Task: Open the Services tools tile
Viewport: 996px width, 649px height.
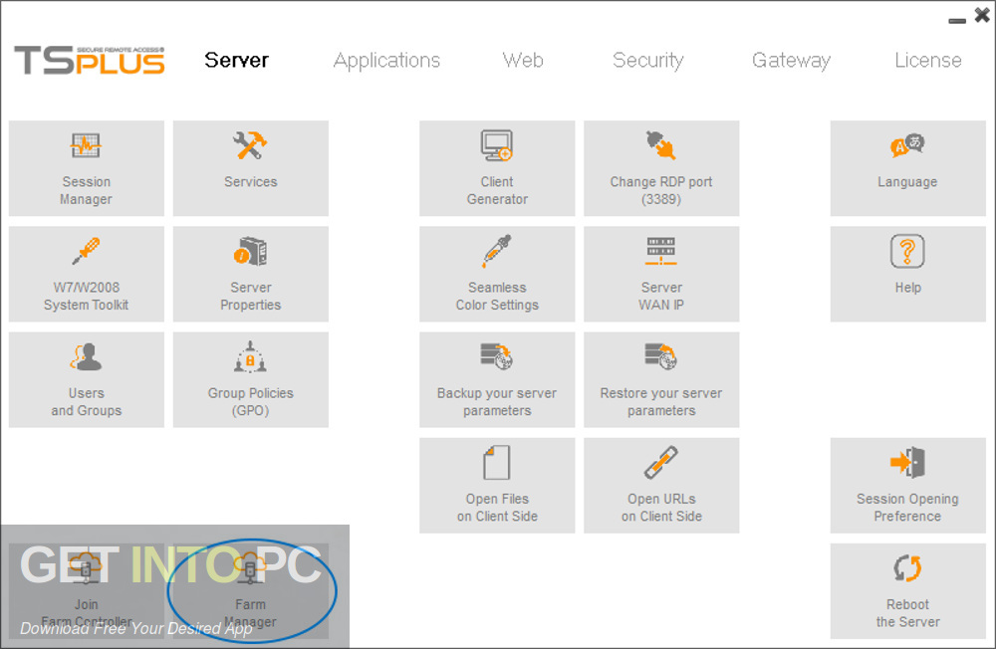Action: coord(251,168)
